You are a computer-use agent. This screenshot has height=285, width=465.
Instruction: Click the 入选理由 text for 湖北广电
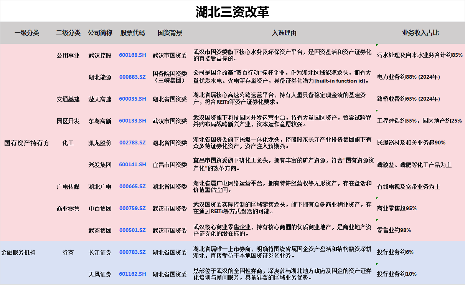tap(282, 186)
